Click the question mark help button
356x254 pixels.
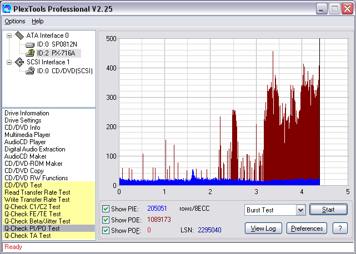[x=340, y=228]
